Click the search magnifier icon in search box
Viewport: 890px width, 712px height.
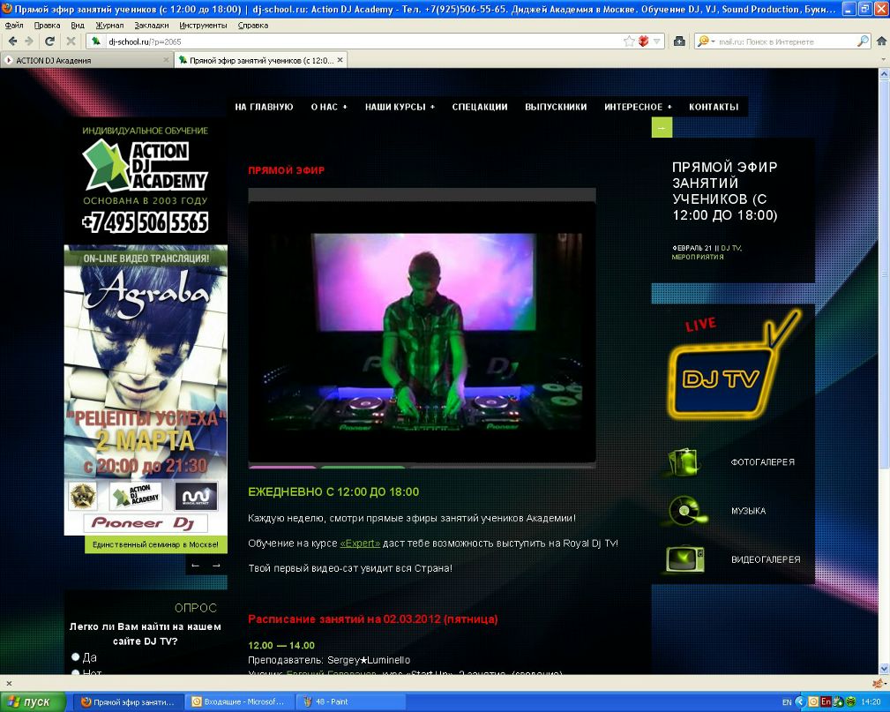tap(863, 41)
